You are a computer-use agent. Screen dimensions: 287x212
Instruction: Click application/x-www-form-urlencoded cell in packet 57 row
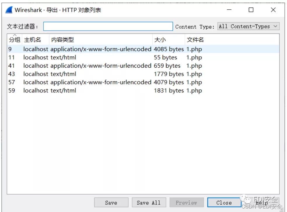point(101,83)
